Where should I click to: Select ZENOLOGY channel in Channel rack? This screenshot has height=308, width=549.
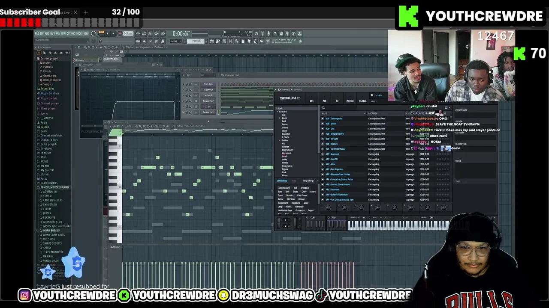[208, 90]
